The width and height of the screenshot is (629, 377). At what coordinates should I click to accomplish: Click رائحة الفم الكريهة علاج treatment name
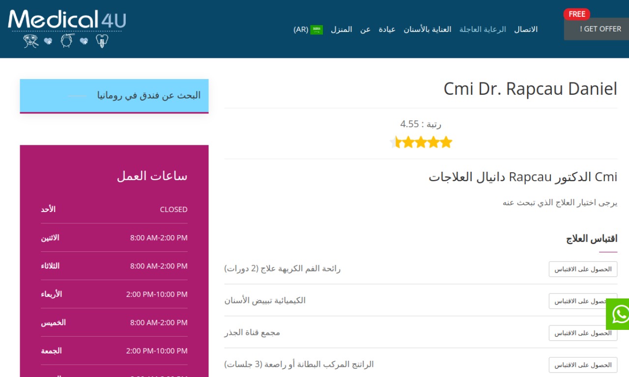[282, 269]
